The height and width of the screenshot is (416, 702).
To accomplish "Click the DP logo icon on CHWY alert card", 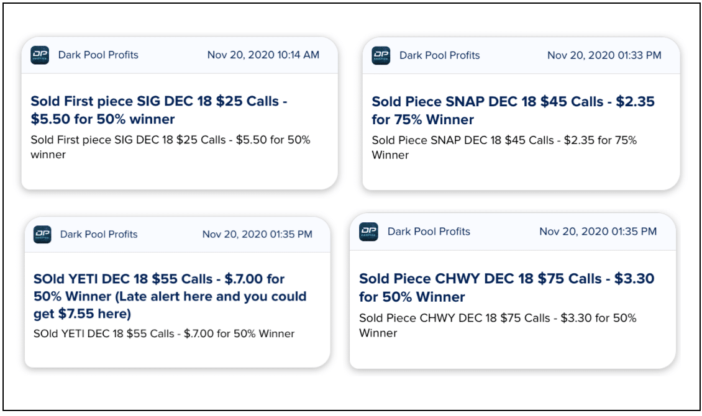I will click(x=368, y=232).
